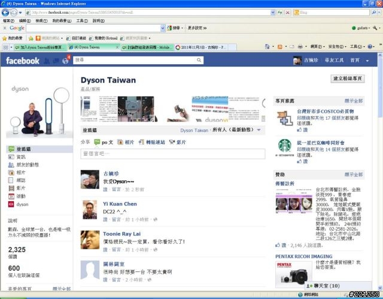Select the 影片 video share option
Image resolution: width=383 pixels, height=299 pixels.
[x=178, y=142]
